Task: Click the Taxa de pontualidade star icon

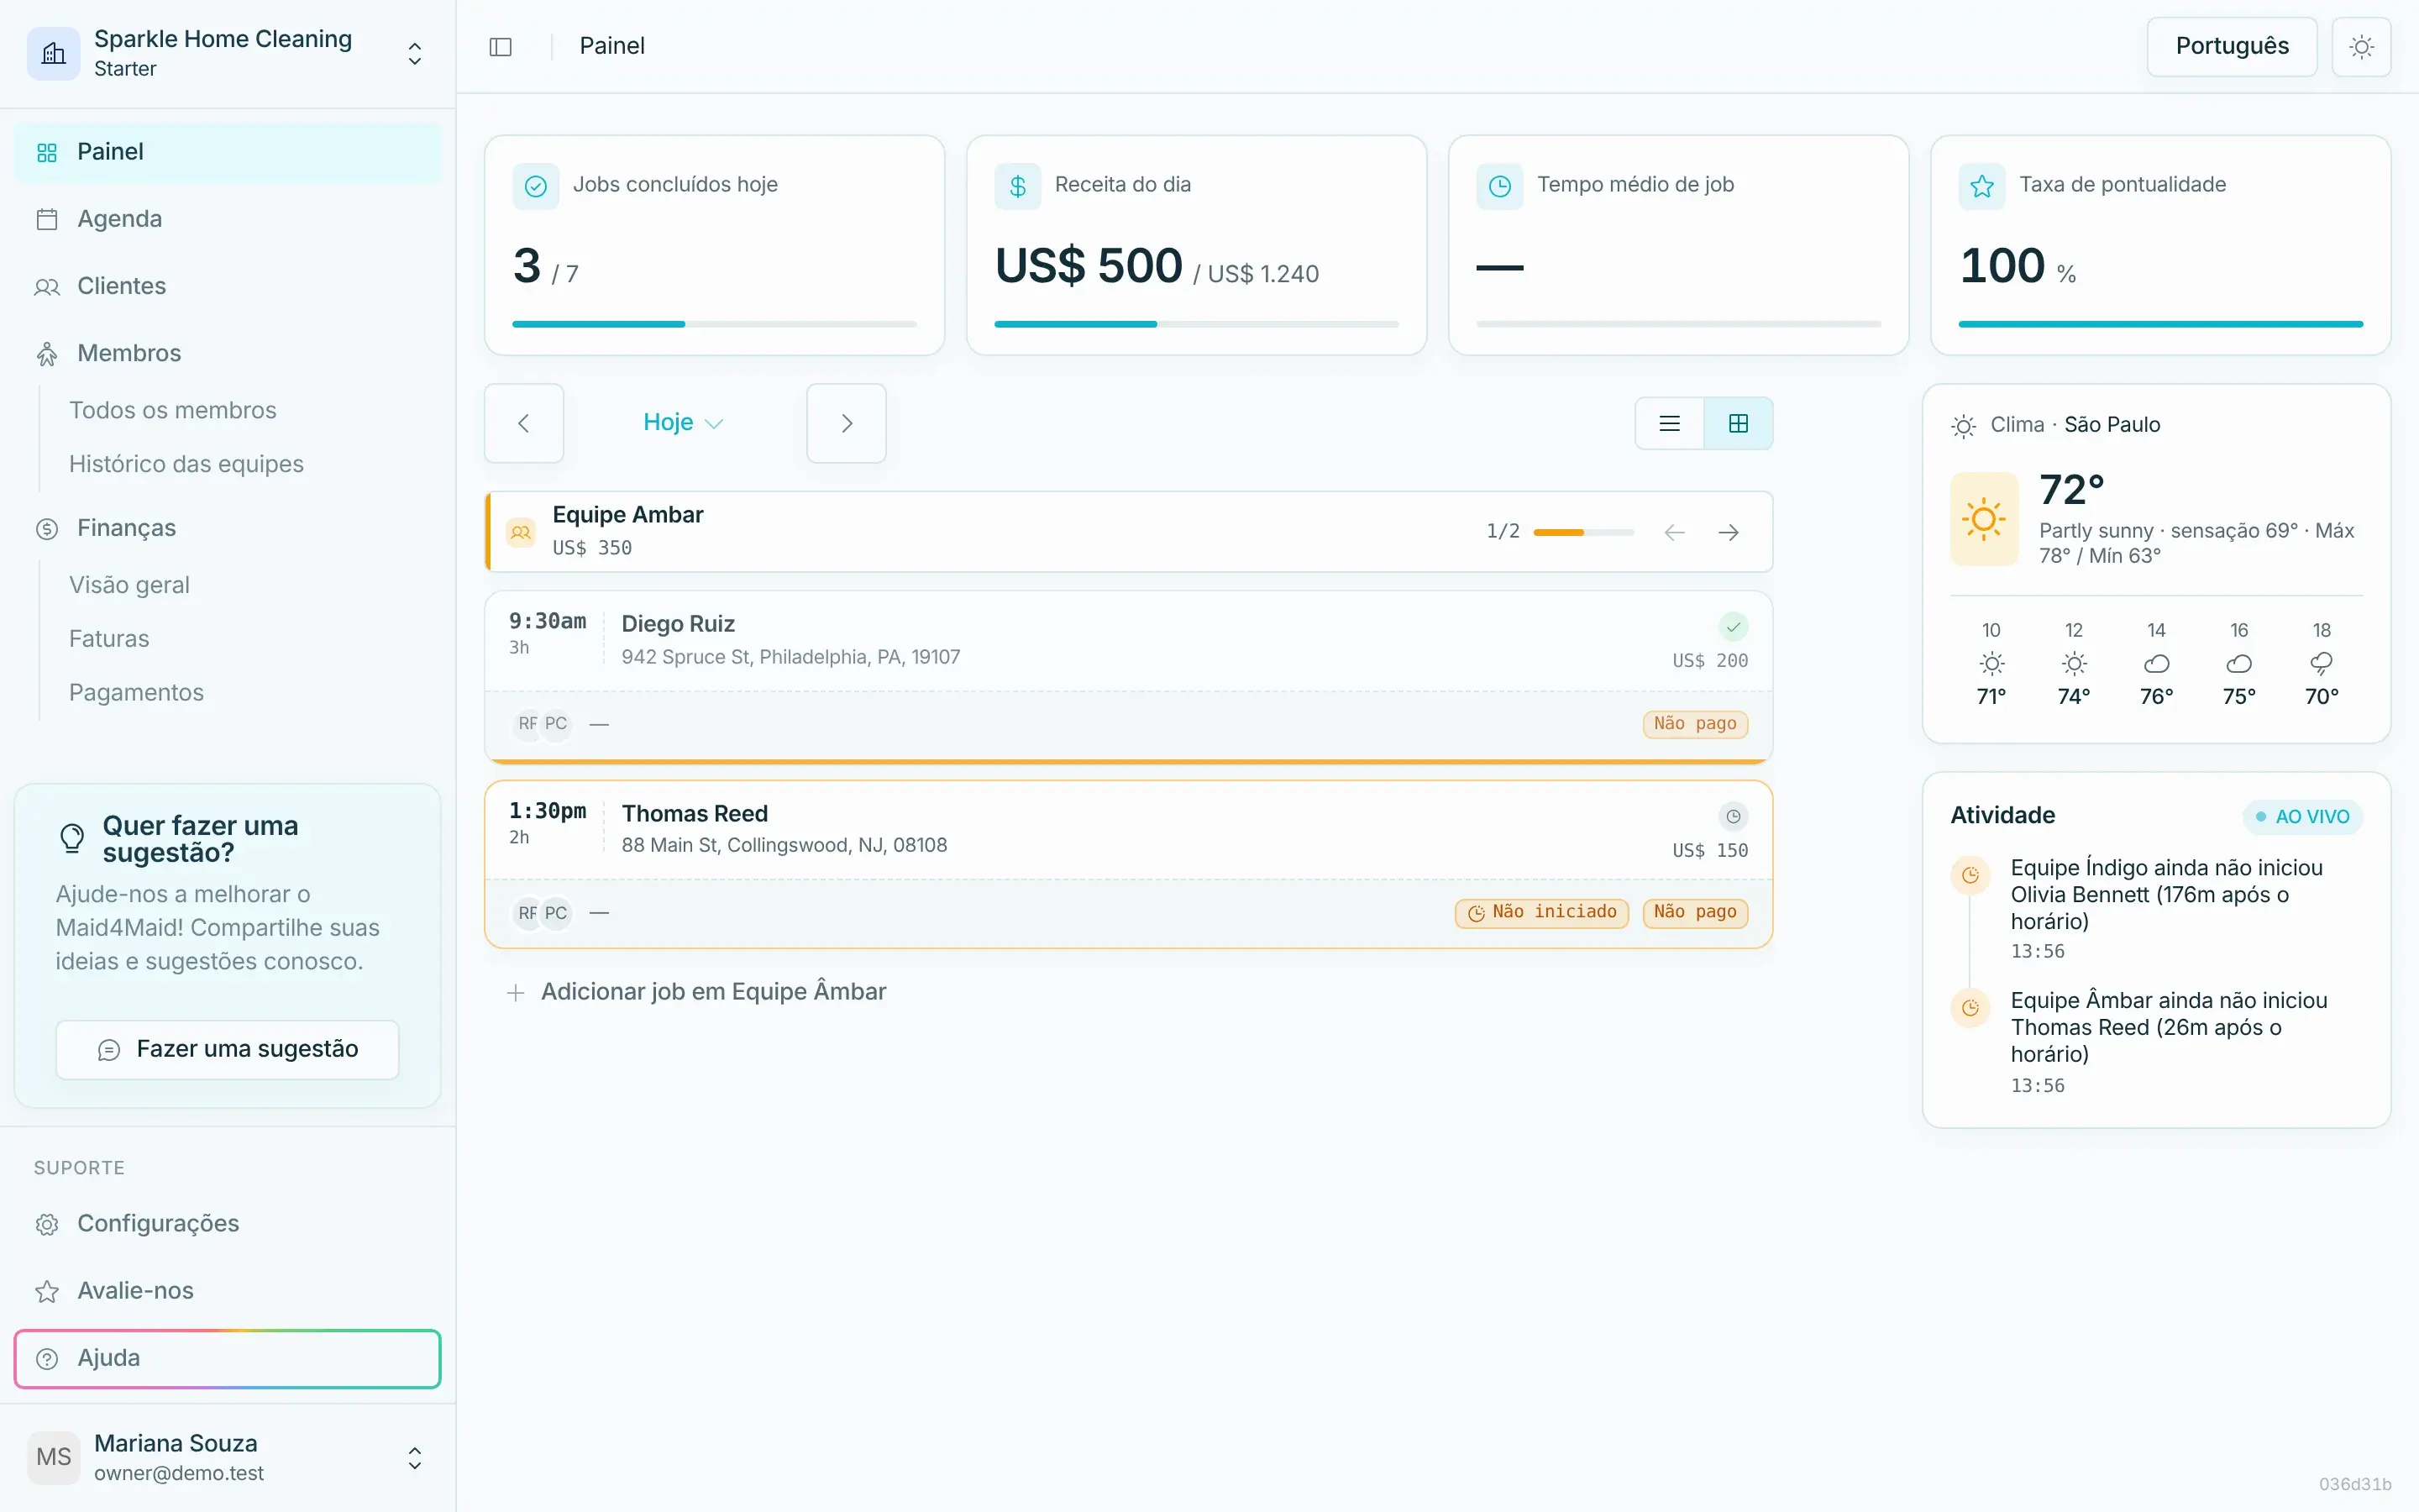Action: pos(1981,186)
